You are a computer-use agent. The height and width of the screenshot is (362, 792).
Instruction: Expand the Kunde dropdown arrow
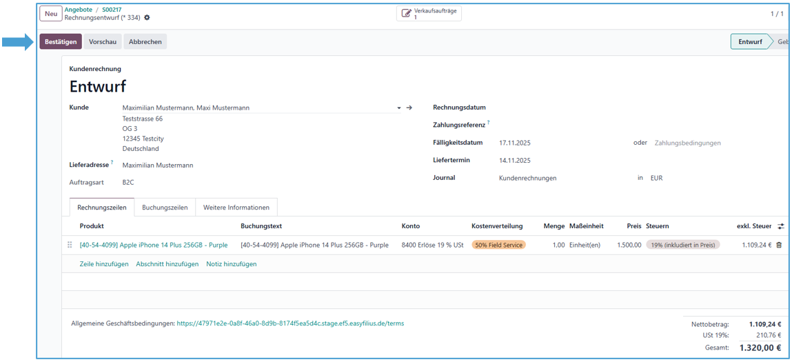[398, 108]
